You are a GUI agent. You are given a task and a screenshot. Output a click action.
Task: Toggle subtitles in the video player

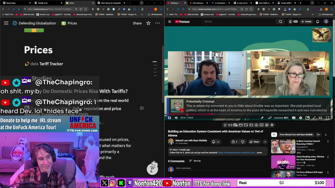click(x=294, y=118)
